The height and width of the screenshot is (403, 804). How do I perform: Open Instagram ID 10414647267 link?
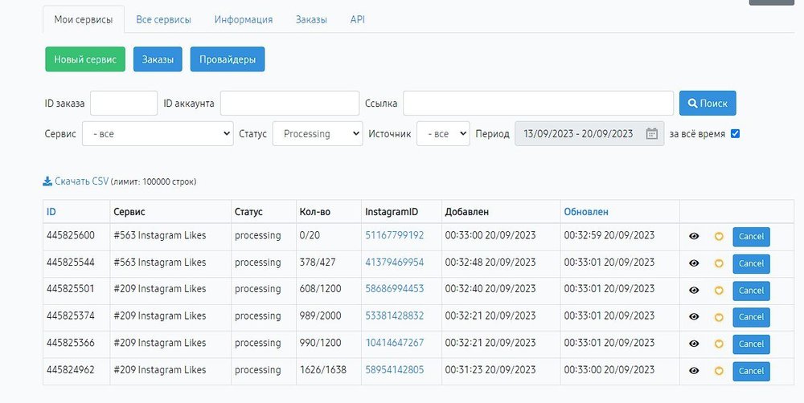394,343
